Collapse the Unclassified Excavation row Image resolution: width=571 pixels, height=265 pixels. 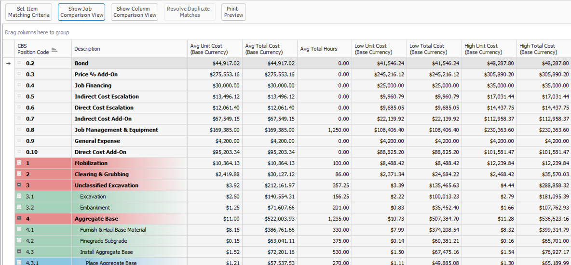tap(19, 185)
